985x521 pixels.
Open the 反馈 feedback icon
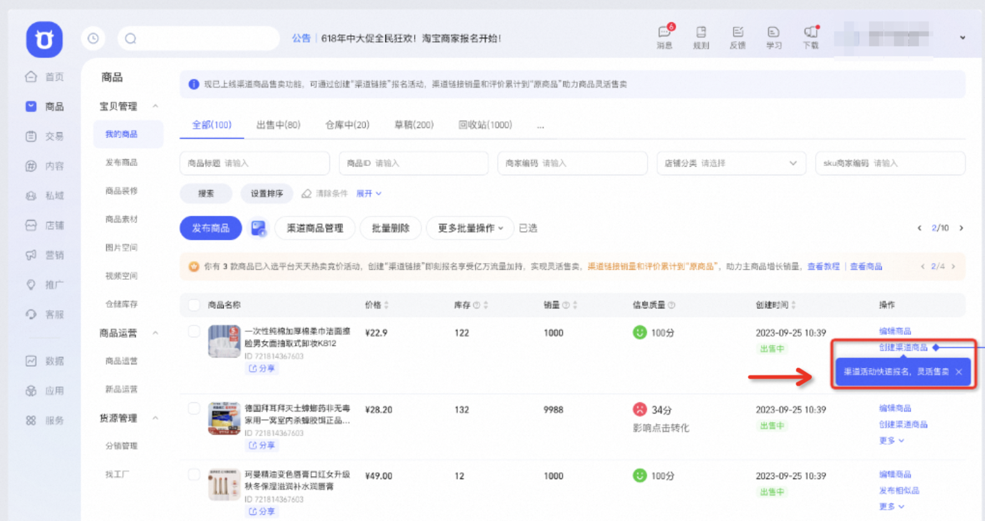tap(738, 37)
